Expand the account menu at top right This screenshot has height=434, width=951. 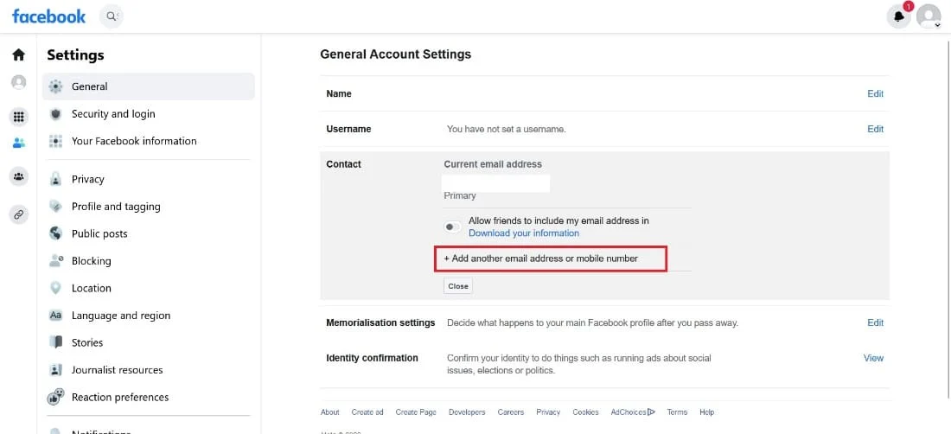point(929,16)
